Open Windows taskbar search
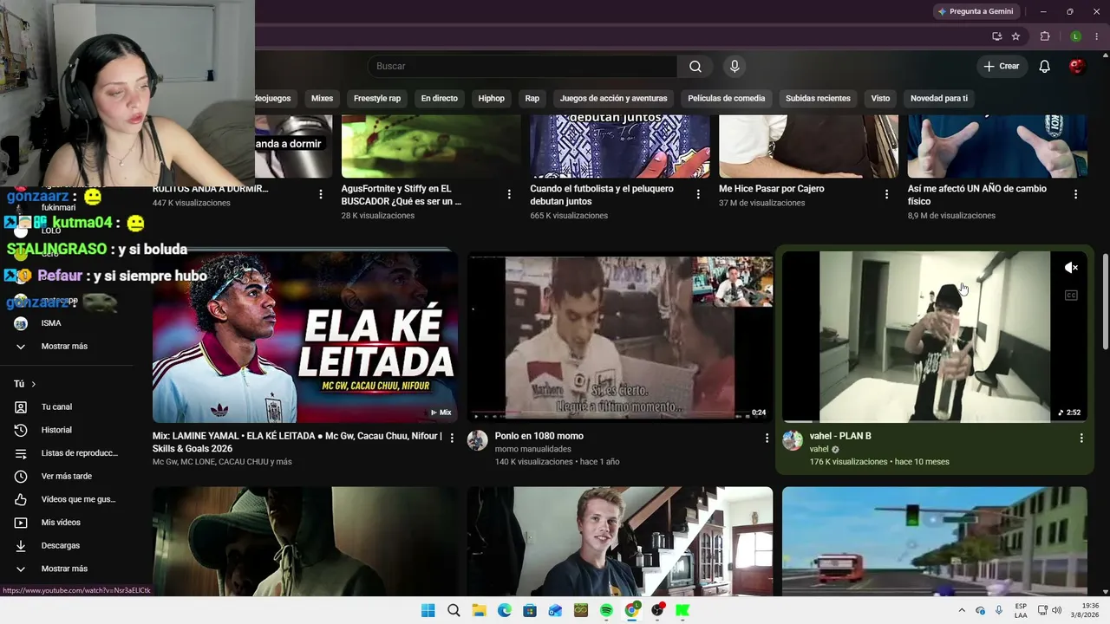This screenshot has height=624, width=1110. [454, 610]
